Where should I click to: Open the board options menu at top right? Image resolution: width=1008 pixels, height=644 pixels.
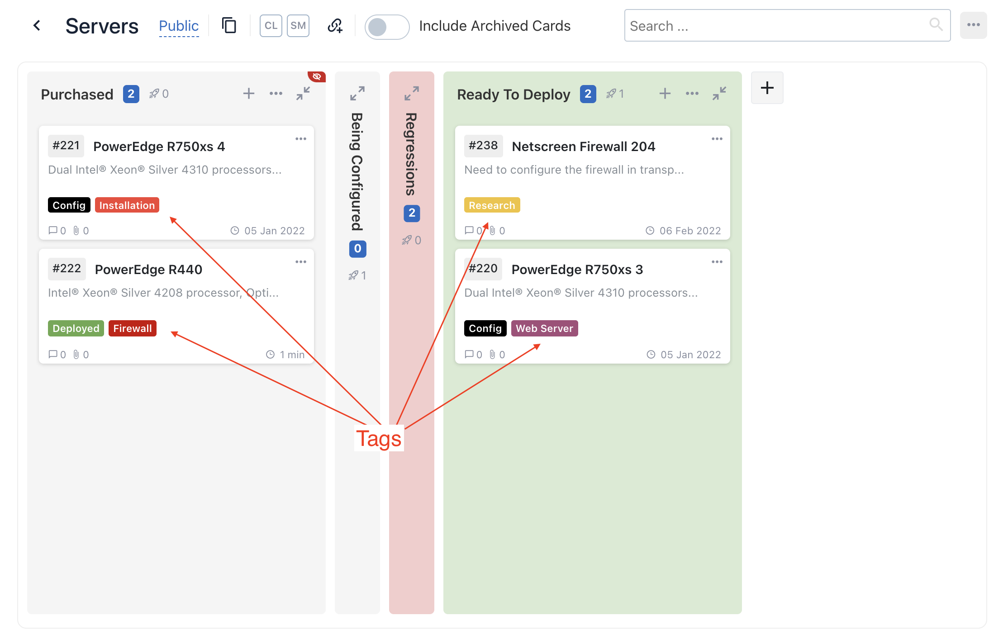973,25
